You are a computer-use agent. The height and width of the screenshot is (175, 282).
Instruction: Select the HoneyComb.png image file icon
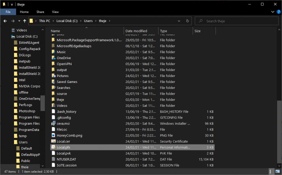click(x=53, y=135)
